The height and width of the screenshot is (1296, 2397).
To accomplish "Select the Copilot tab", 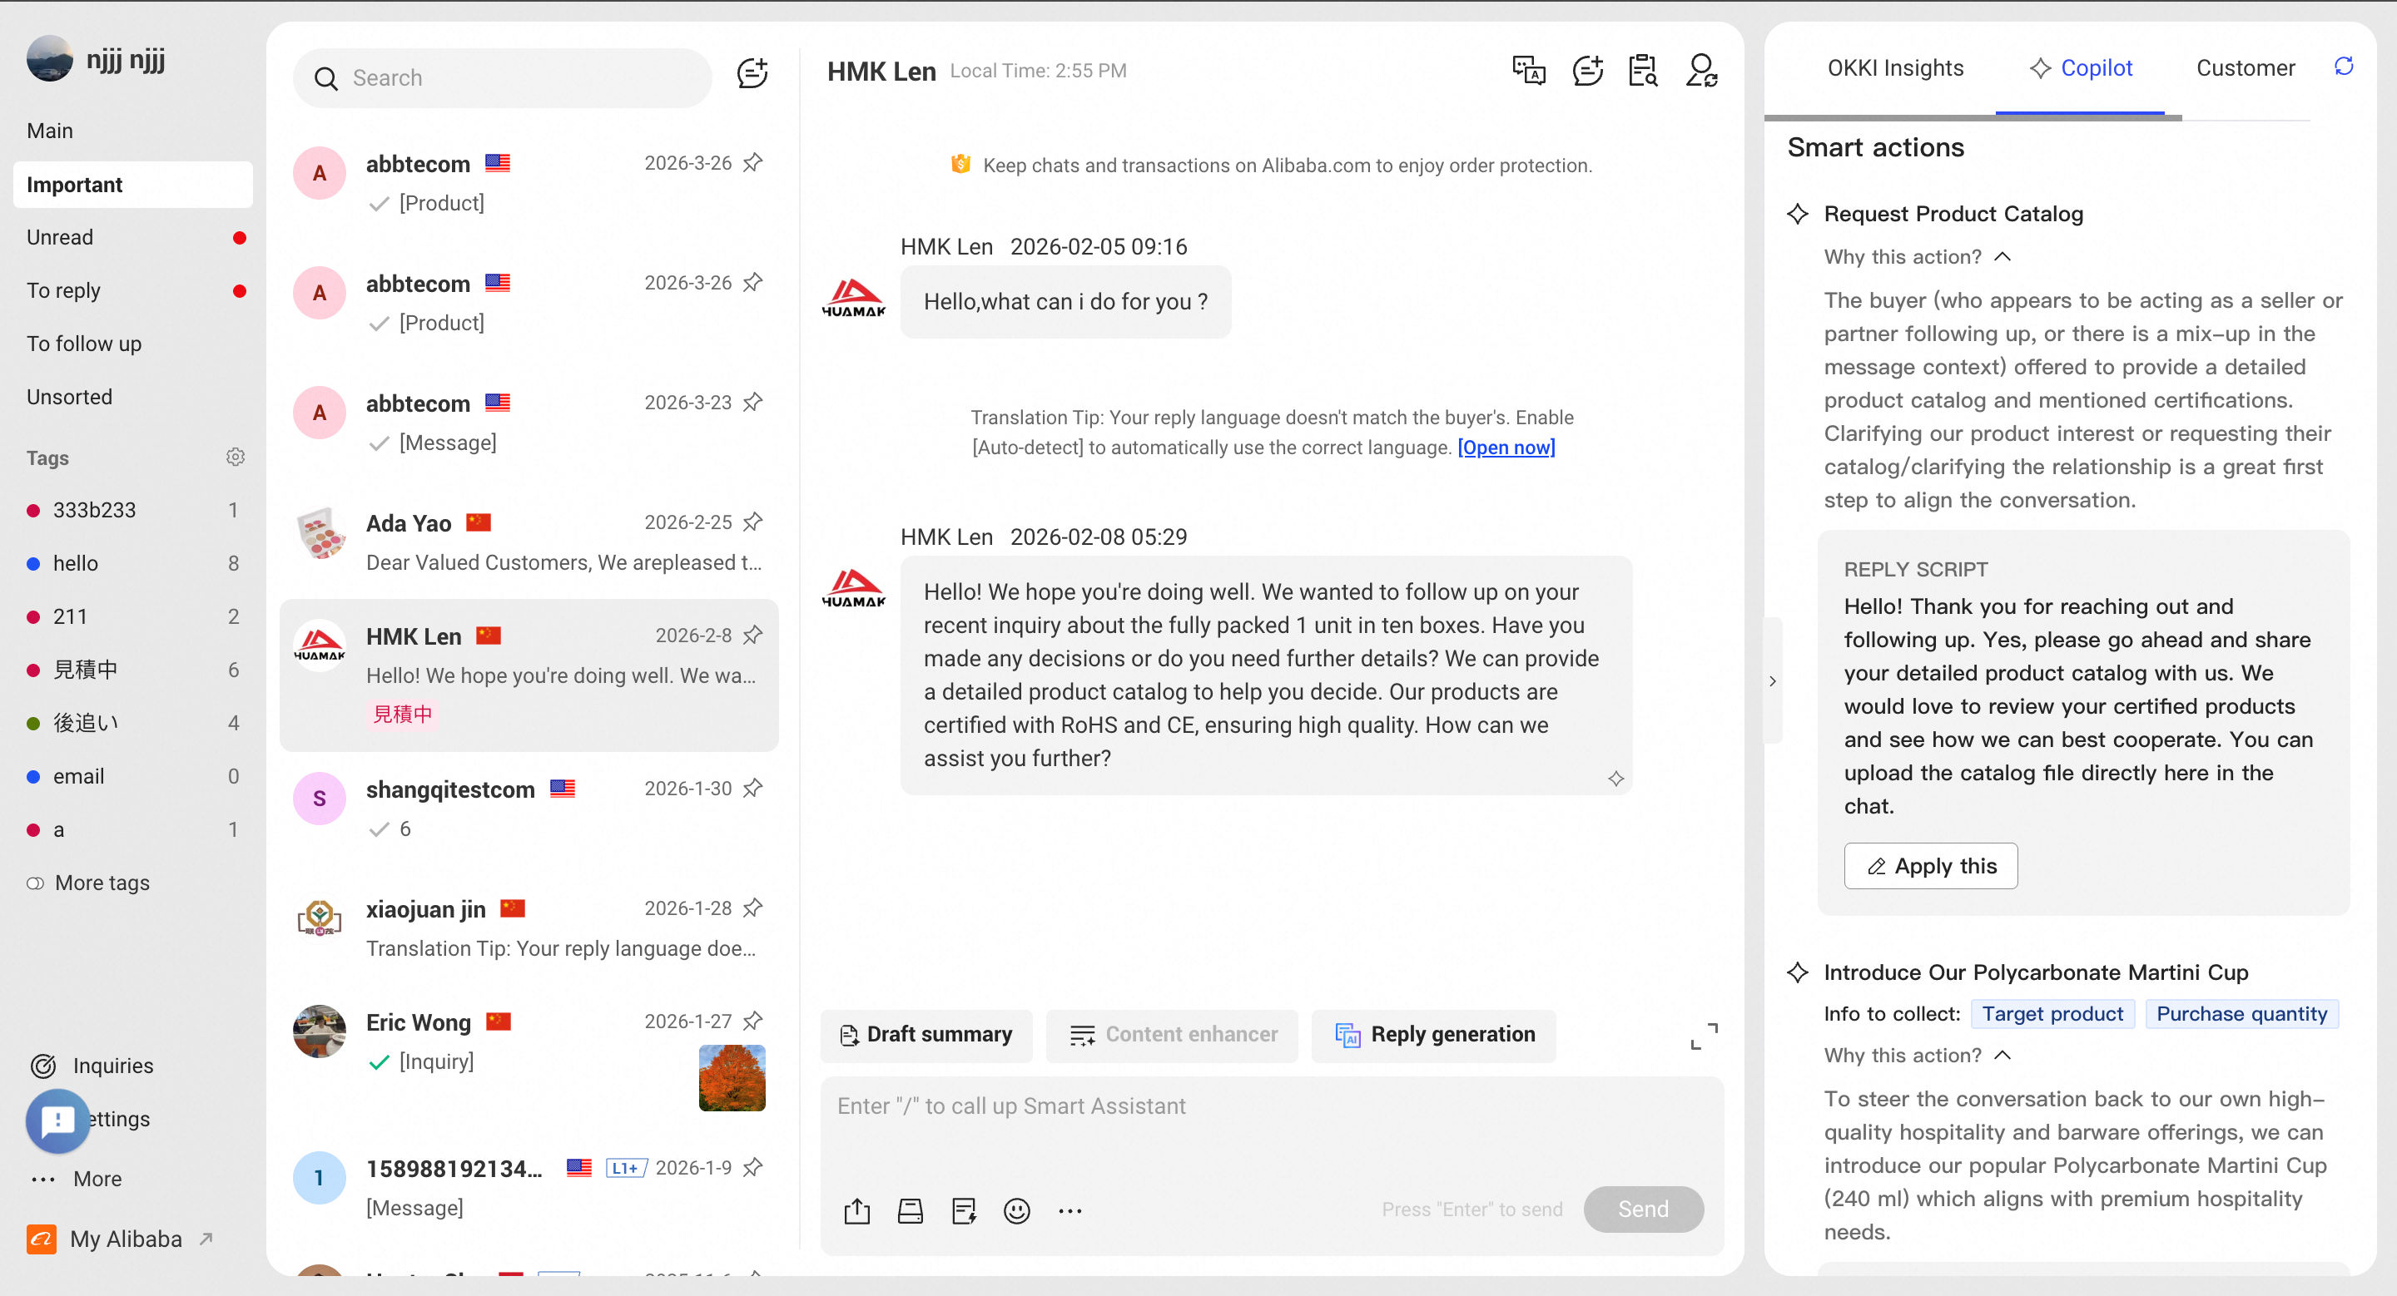I will click(2081, 68).
